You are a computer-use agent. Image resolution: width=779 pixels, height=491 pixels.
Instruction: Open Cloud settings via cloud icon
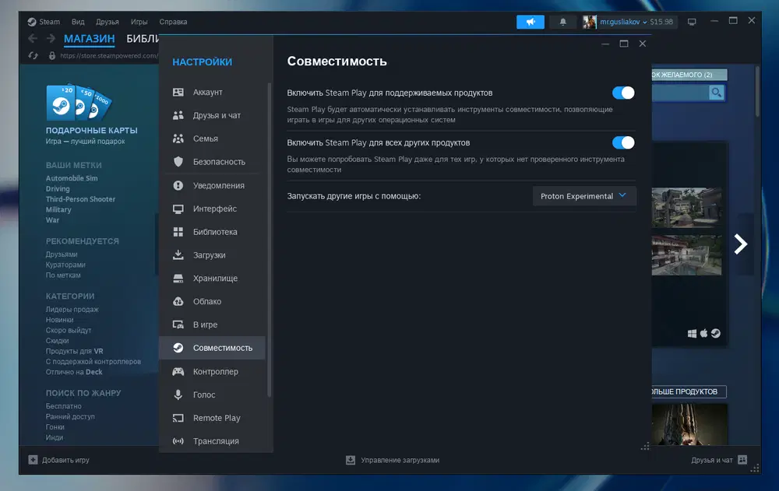[x=178, y=301]
